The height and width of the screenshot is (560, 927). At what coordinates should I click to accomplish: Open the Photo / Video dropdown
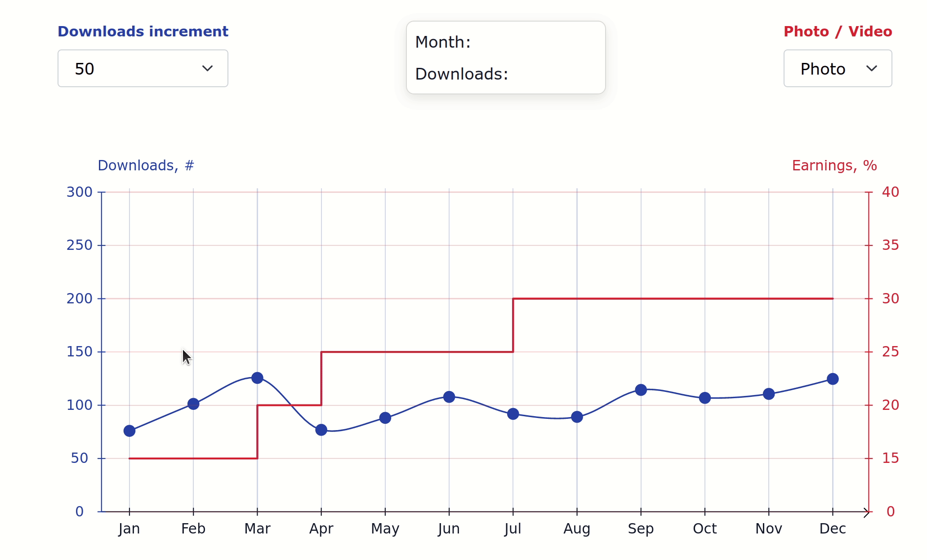837,68
